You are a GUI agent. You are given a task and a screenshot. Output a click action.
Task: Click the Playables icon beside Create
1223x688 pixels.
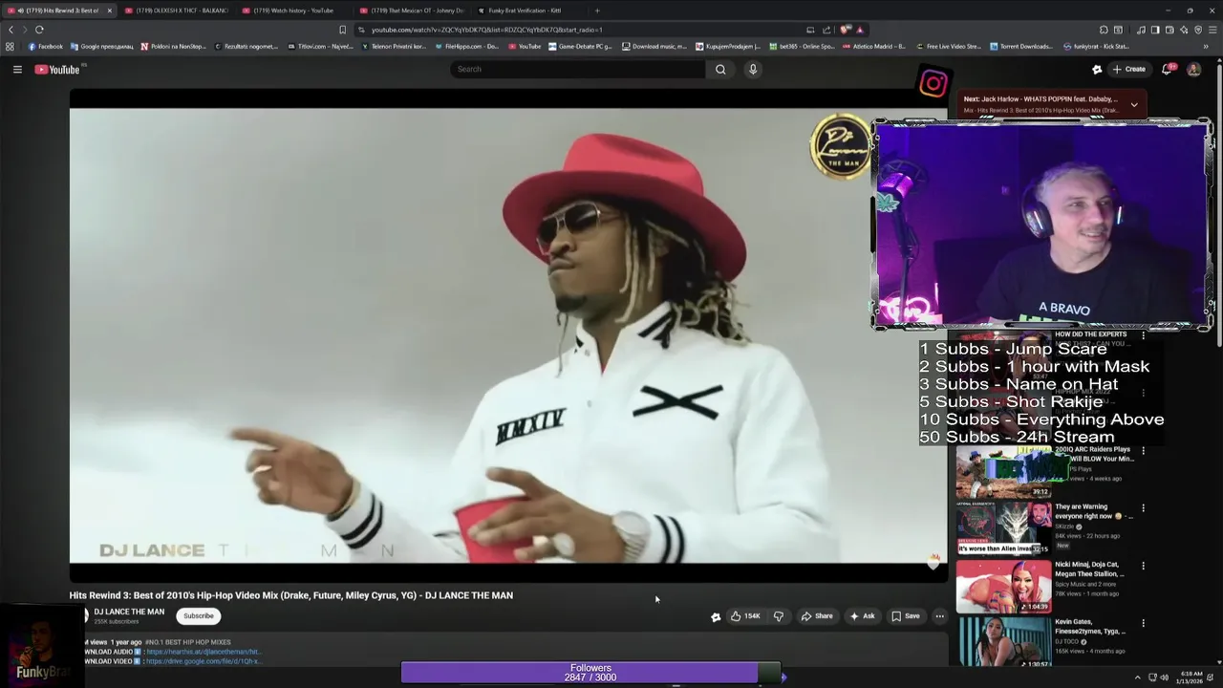click(1097, 69)
